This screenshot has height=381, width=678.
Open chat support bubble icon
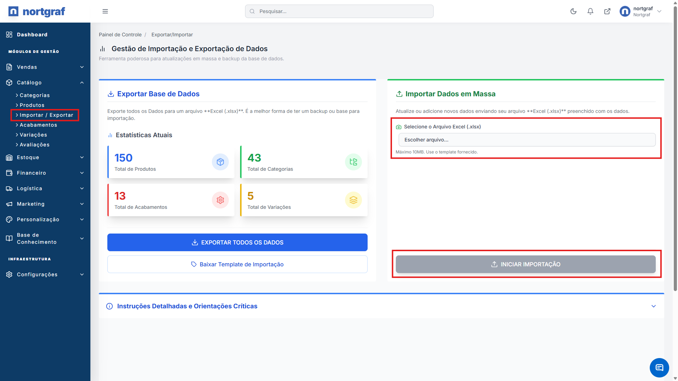click(x=659, y=368)
